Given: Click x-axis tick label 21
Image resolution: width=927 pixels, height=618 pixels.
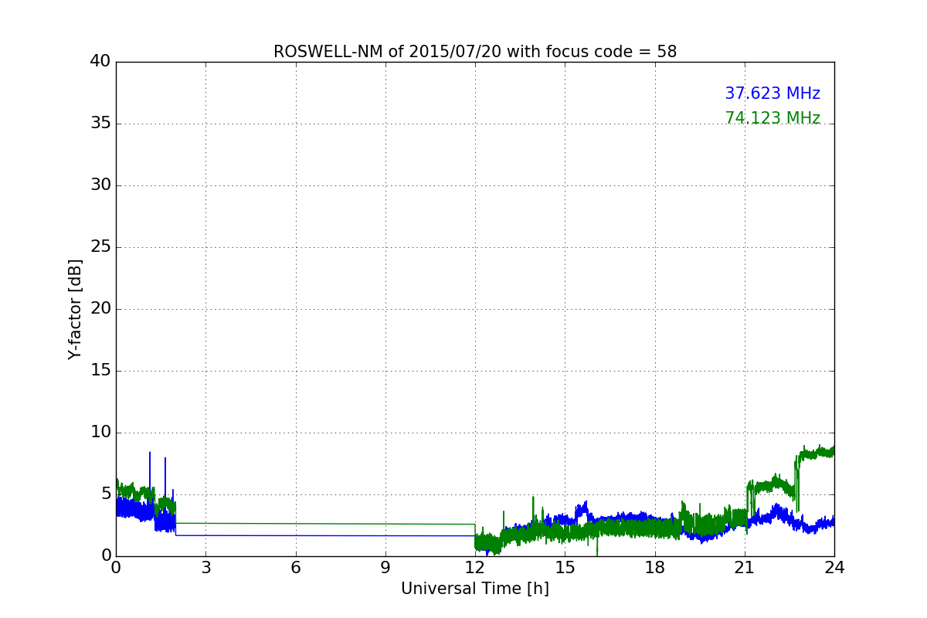Looking at the screenshot, I should pyautogui.click(x=745, y=567).
